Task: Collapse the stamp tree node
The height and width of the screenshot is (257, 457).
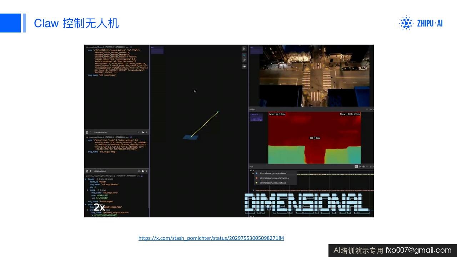Action: (x=87, y=190)
